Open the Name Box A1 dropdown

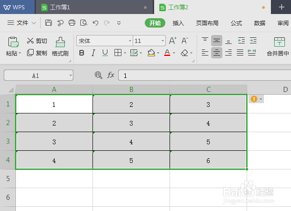click(x=71, y=75)
